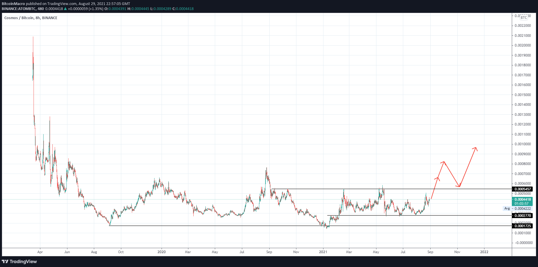Click the current price label 0.0004418
The width and height of the screenshot is (538, 267).
click(x=522, y=200)
